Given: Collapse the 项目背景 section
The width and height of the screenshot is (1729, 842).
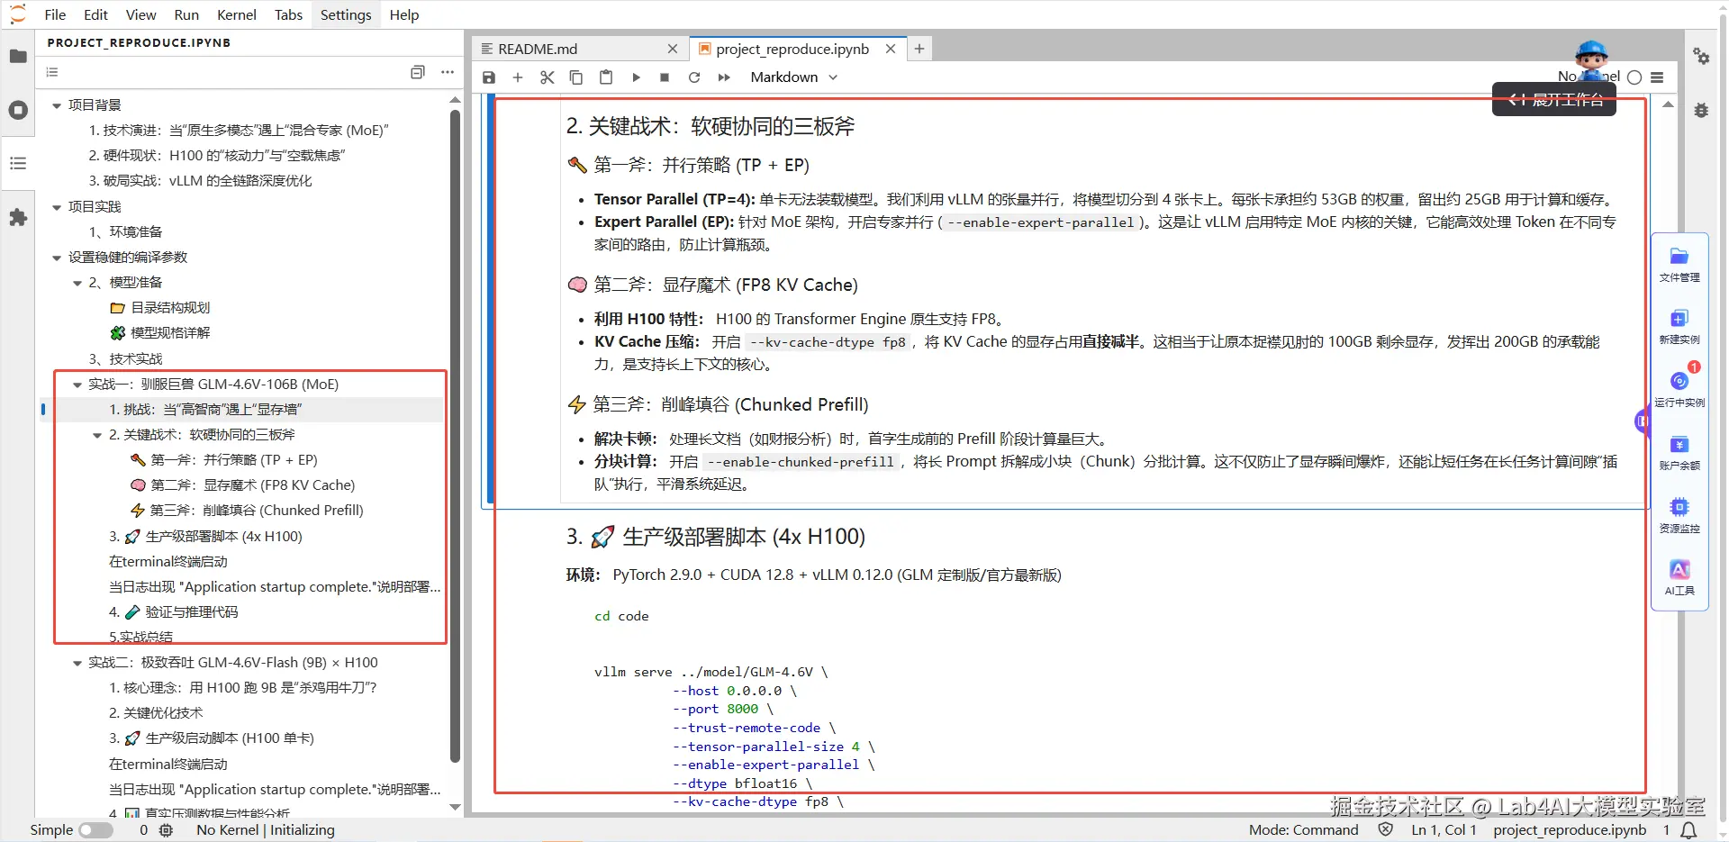Looking at the screenshot, I should point(57,105).
